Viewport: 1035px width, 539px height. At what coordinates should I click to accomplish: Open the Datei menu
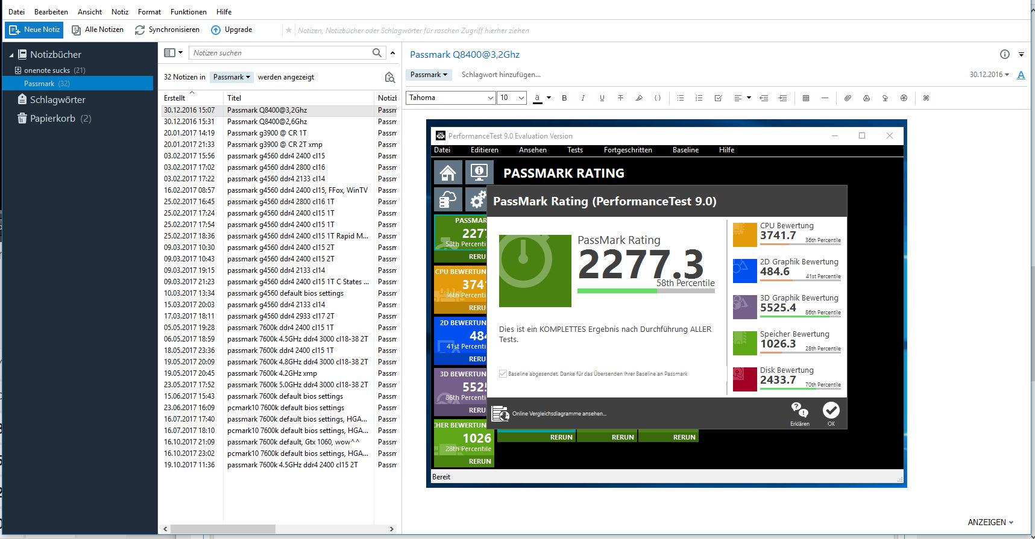pyautogui.click(x=16, y=11)
